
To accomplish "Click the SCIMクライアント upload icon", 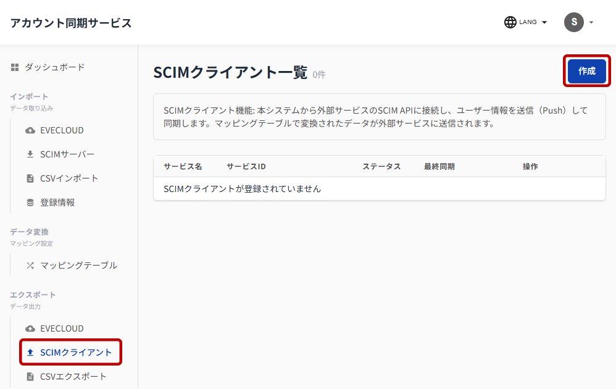I will point(30,353).
